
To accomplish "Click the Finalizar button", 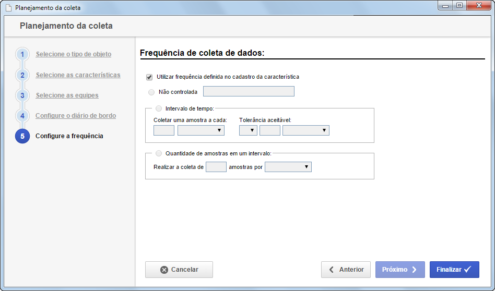I will [x=454, y=270].
